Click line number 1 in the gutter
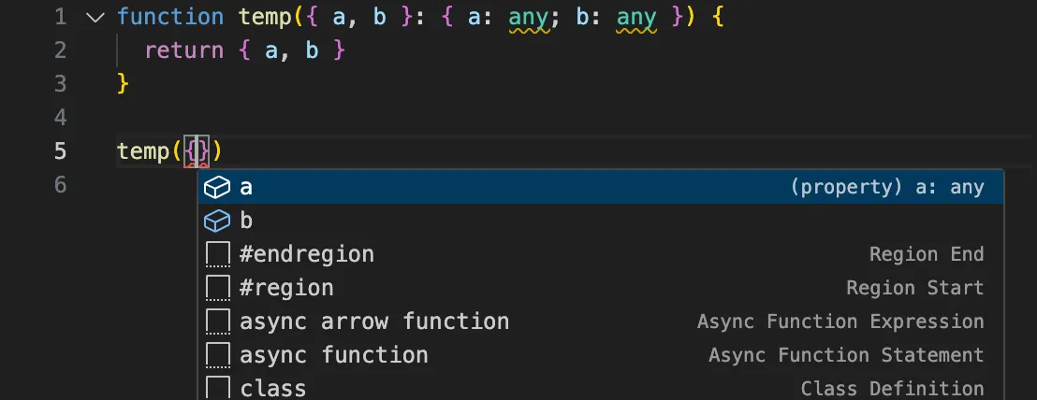 pos(60,17)
